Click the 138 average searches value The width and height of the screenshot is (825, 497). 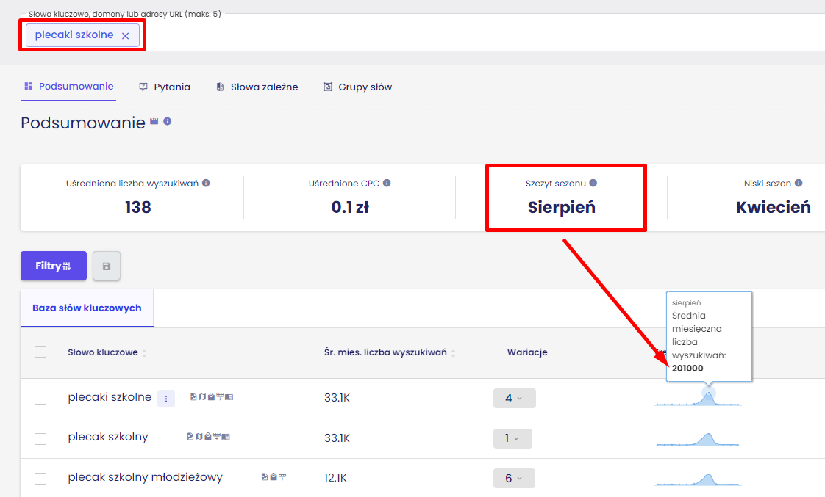coord(137,207)
